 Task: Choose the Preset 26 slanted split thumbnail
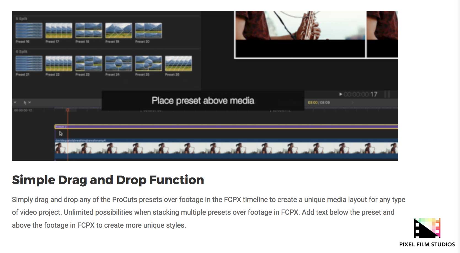coord(178,63)
